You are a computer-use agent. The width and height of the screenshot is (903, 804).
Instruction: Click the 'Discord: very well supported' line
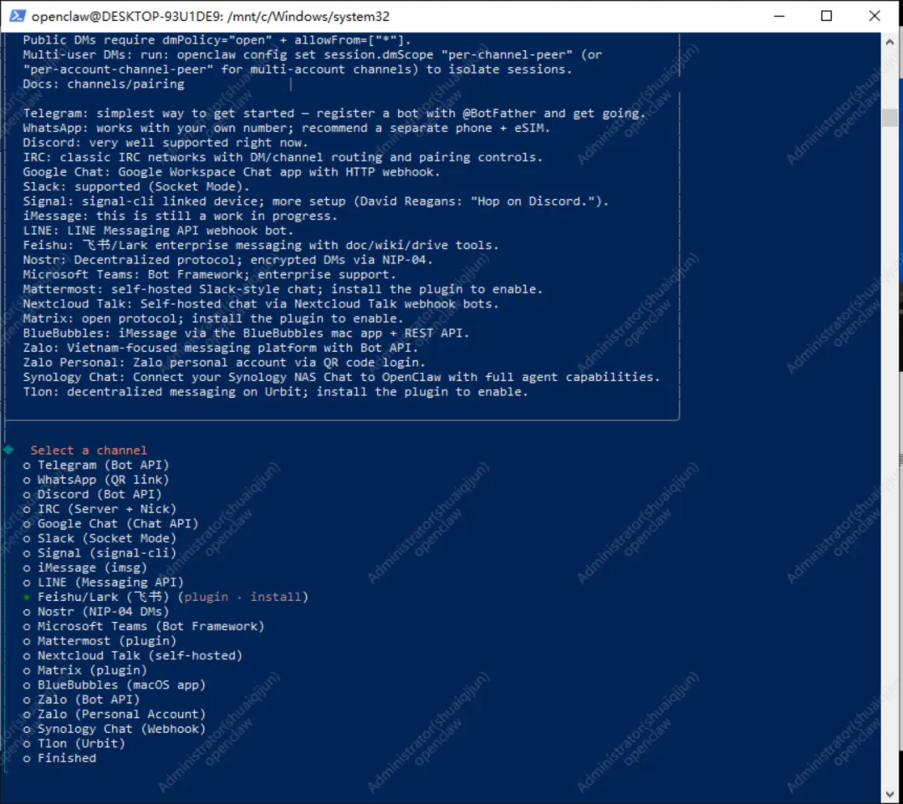click(x=166, y=143)
